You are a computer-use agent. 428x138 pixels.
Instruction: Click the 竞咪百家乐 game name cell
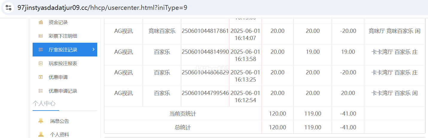tap(162, 31)
